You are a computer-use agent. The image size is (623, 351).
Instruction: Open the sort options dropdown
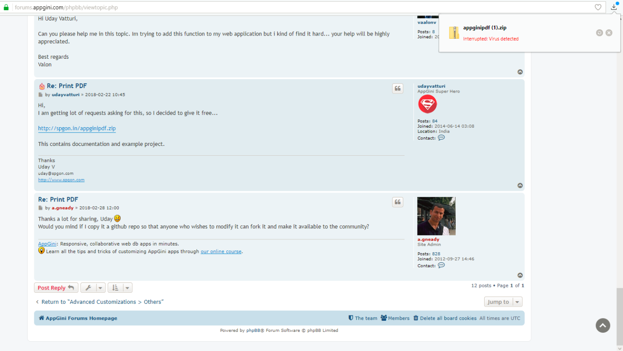click(120, 288)
